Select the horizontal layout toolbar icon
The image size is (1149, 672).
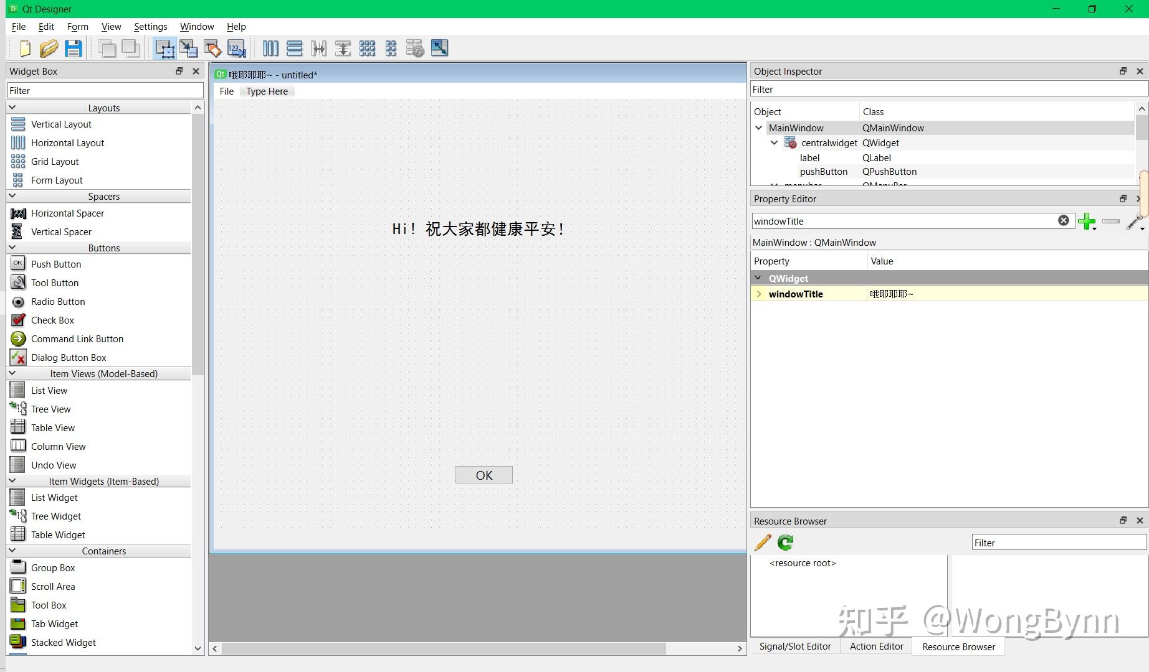click(270, 49)
